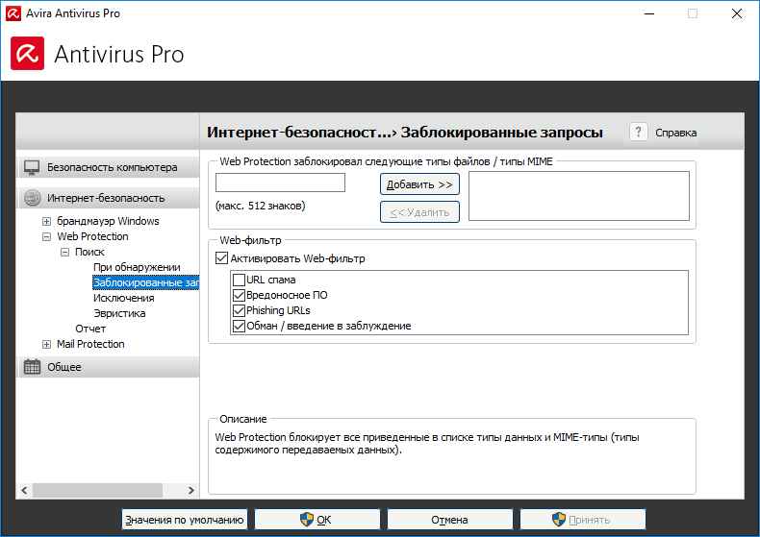This screenshot has width=760, height=537.
Task: Select the брандмауэр Windows label
Action: (x=108, y=221)
